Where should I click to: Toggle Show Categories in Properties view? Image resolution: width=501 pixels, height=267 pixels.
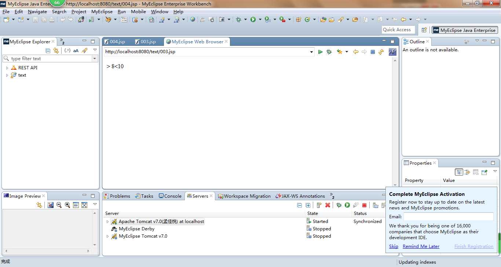click(459, 172)
